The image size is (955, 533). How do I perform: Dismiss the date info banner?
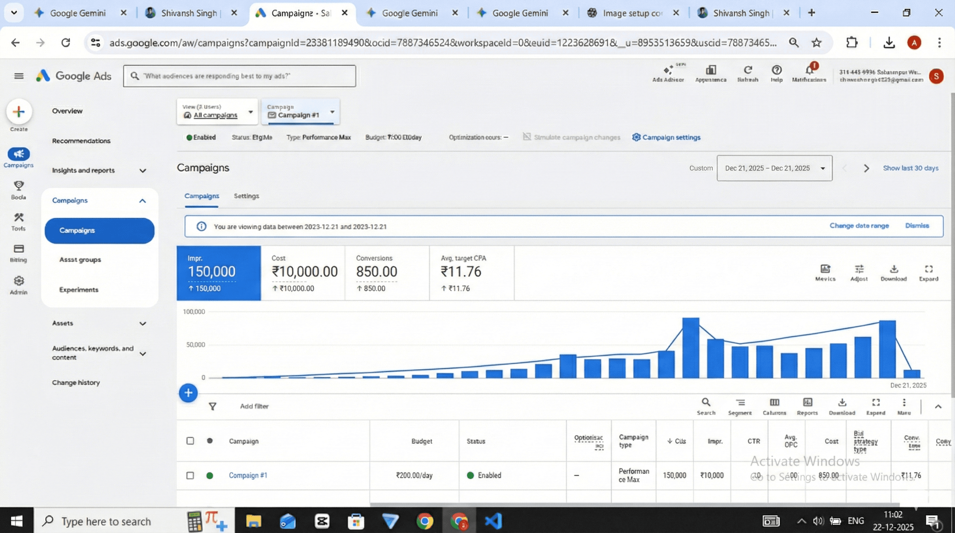917,226
